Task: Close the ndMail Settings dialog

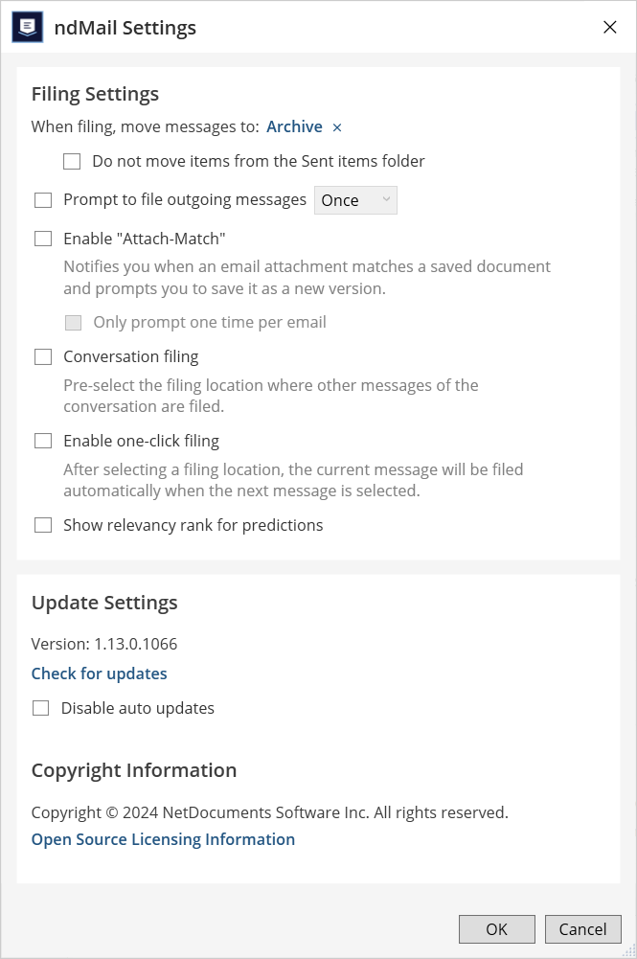Action: tap(609, 27)
